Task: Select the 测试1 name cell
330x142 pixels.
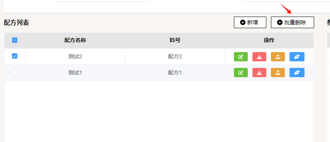Action: 75,73
